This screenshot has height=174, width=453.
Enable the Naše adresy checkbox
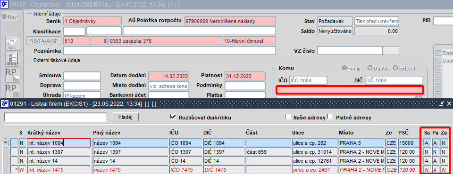tap(287, 117)
